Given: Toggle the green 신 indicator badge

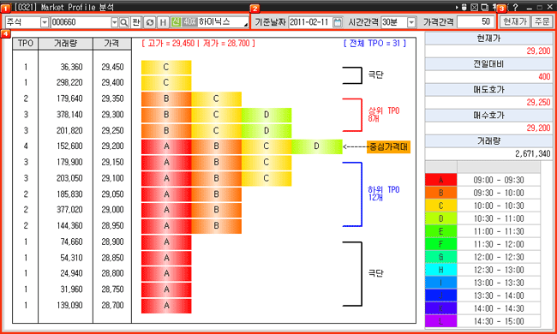Looking at the screenshot, I should coord(176,22).
